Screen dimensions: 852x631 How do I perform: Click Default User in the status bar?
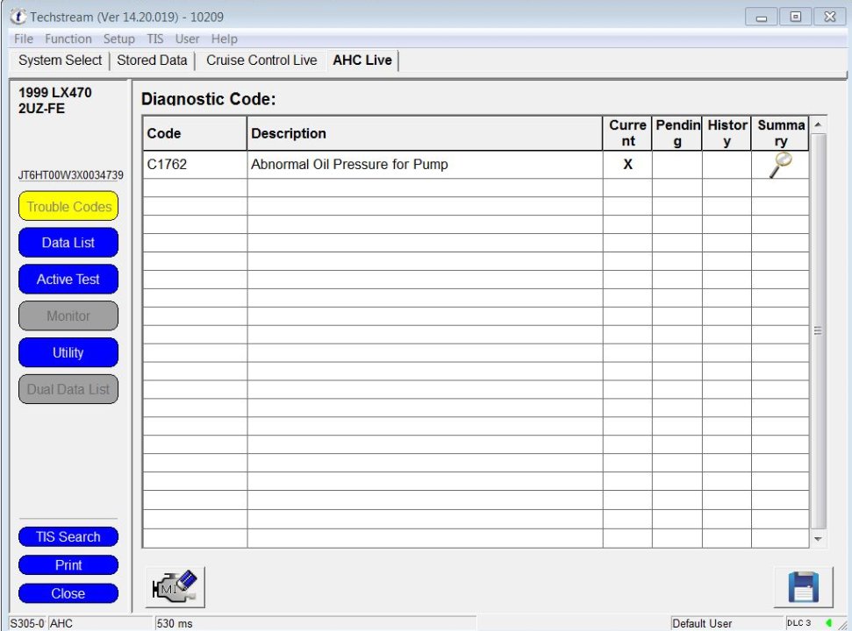[x=702, y=623]
